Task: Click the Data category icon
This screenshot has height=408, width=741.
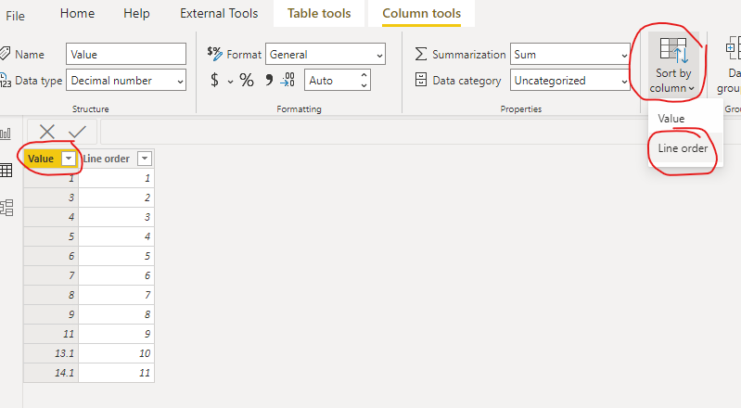Action: click(x=421, y=80)
